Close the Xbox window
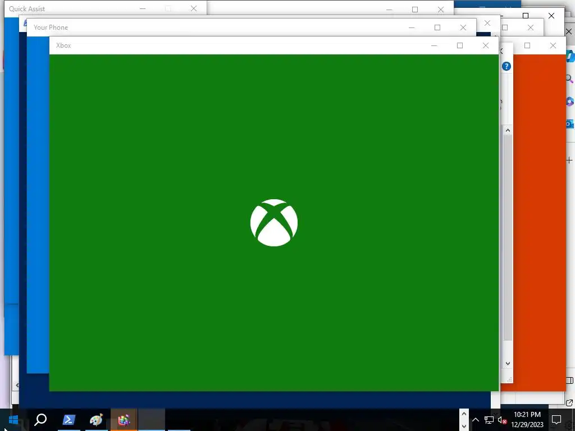 [486, 45]
